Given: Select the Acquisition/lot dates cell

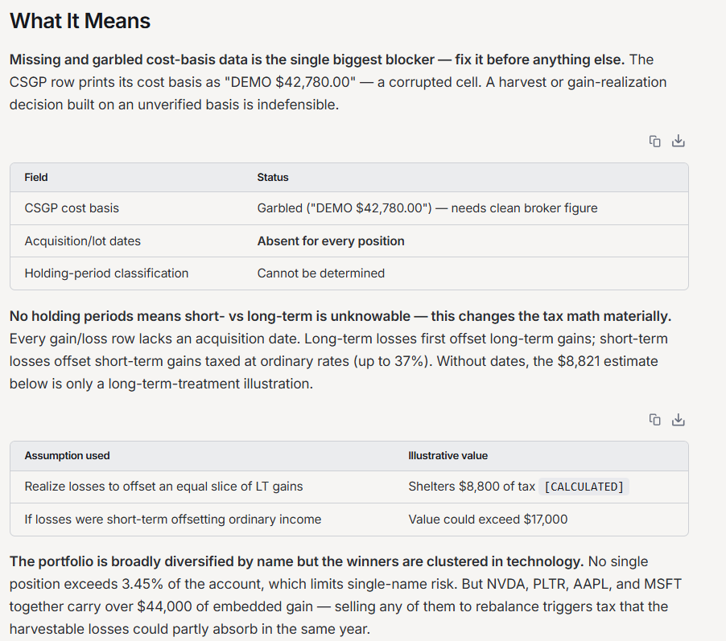Looking at the screenshot, I should [x=82, y=241].
